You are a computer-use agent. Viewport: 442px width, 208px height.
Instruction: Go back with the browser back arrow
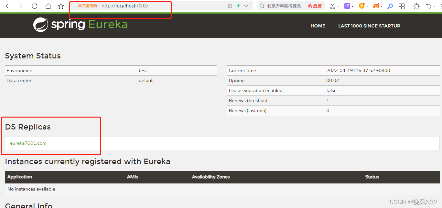[x=7, y=6]
